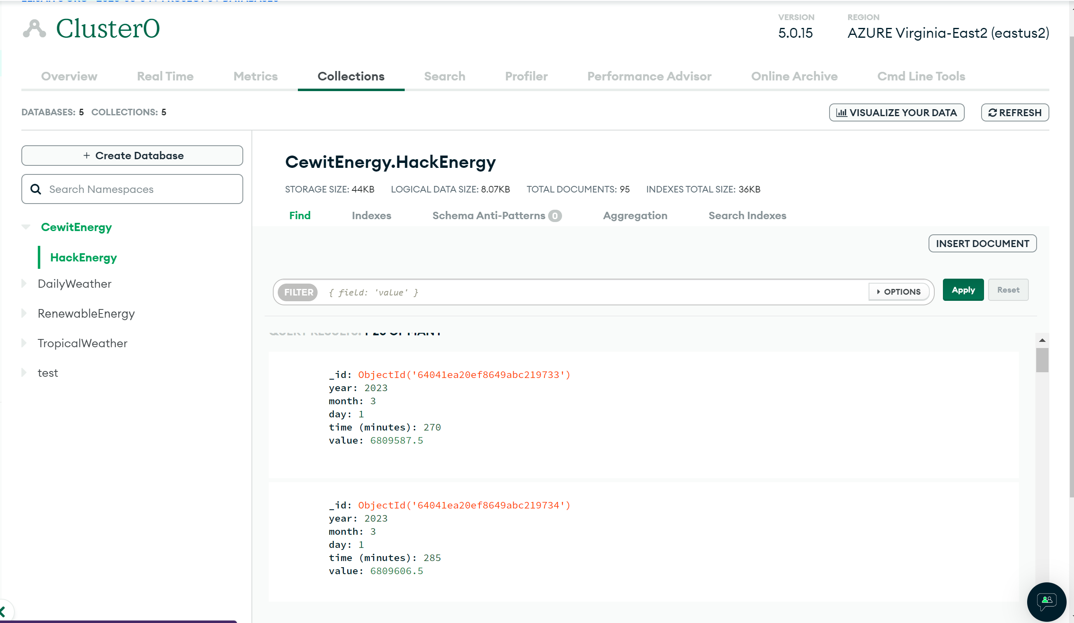Click the green collapse chevron at bottom left
The width and height of the screenshot is (1074, 623).
click(3, 612)
